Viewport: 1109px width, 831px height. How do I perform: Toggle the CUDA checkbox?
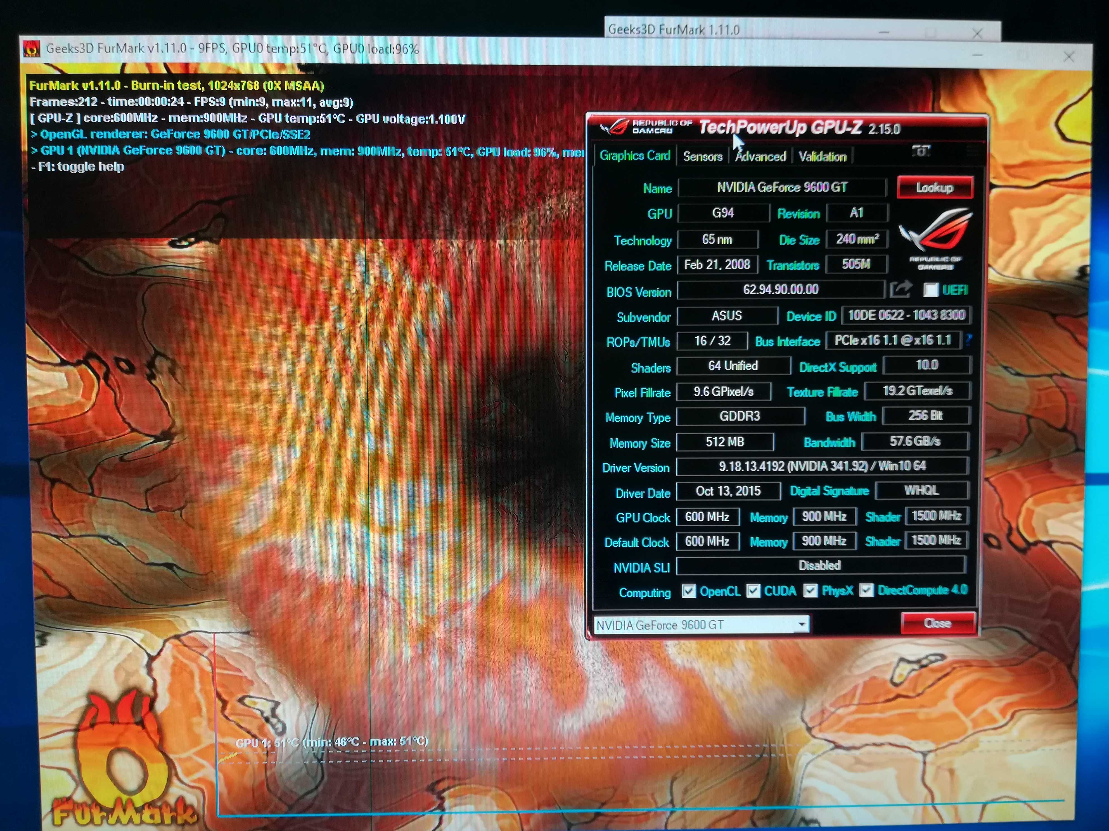[753, 591]
